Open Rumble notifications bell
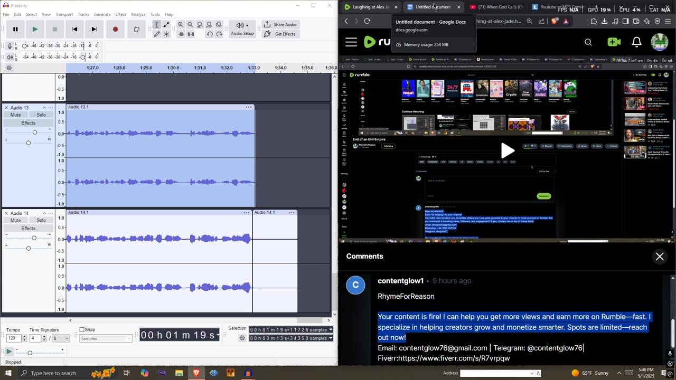 point(637,42)
